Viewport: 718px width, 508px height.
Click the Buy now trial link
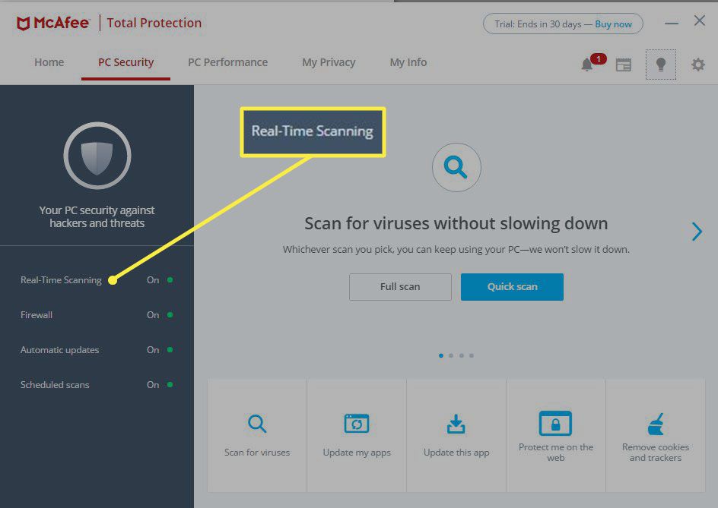click(613, 24)
